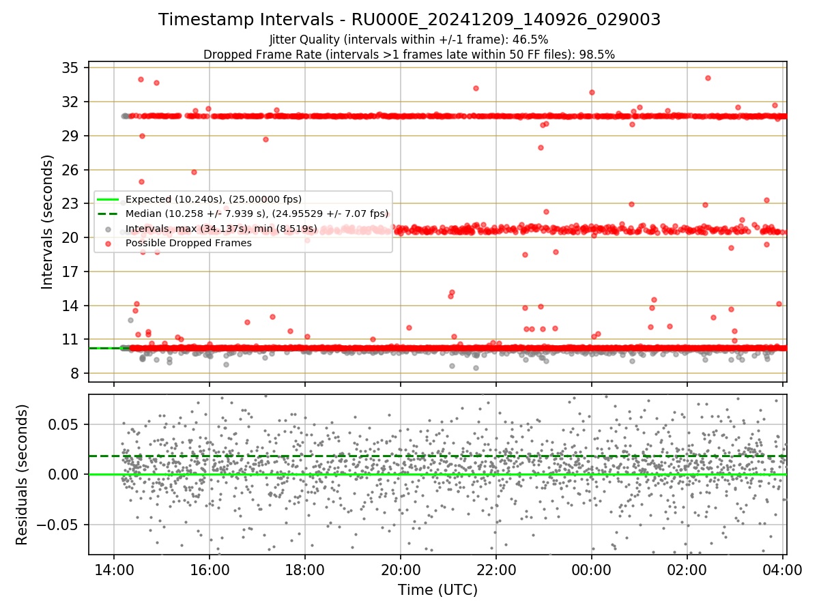Click the "Time (UTC)" x-axis label
Viewport: 819px width, 614px height.
(437, 590)
